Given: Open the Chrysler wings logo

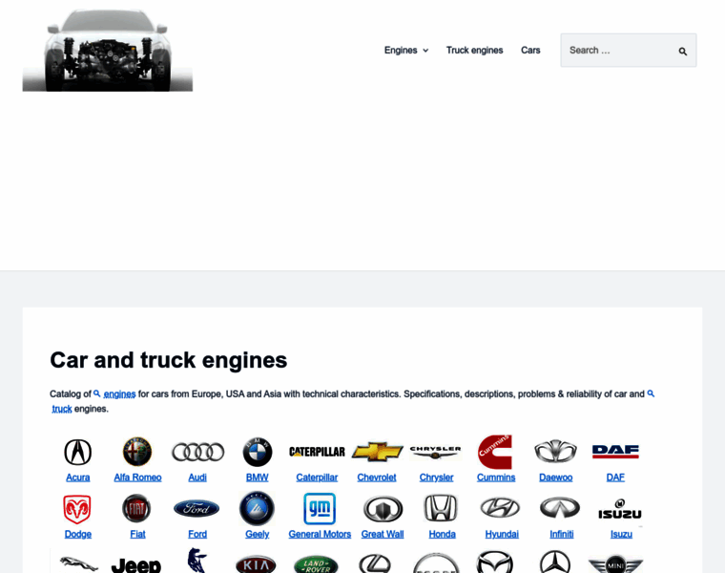Looking at the screenshot, I should coord(436,452).
